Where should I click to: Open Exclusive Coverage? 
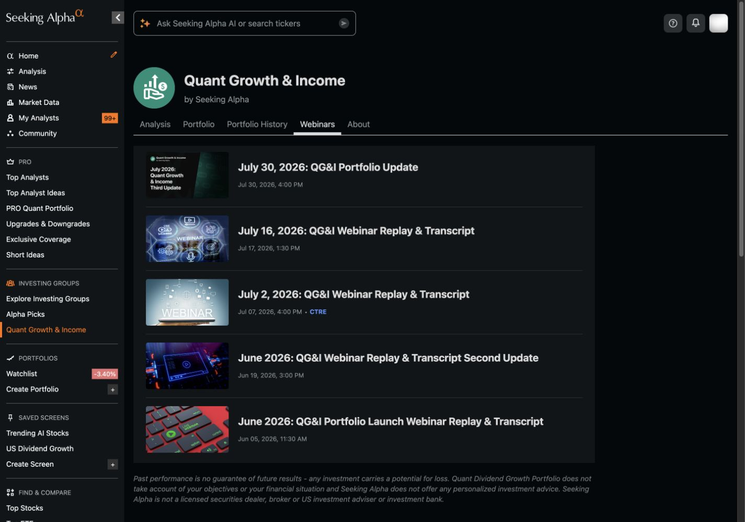39,240
